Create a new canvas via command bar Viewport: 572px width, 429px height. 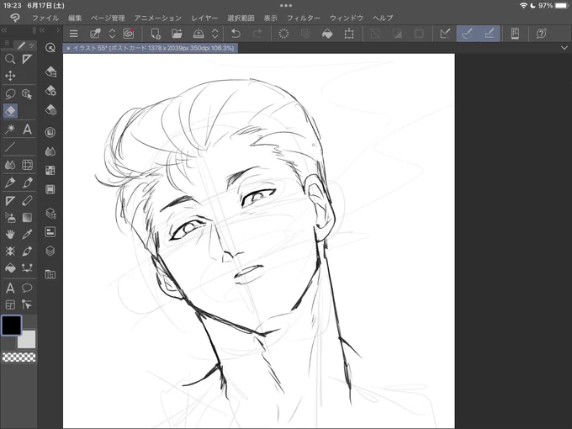156,34
